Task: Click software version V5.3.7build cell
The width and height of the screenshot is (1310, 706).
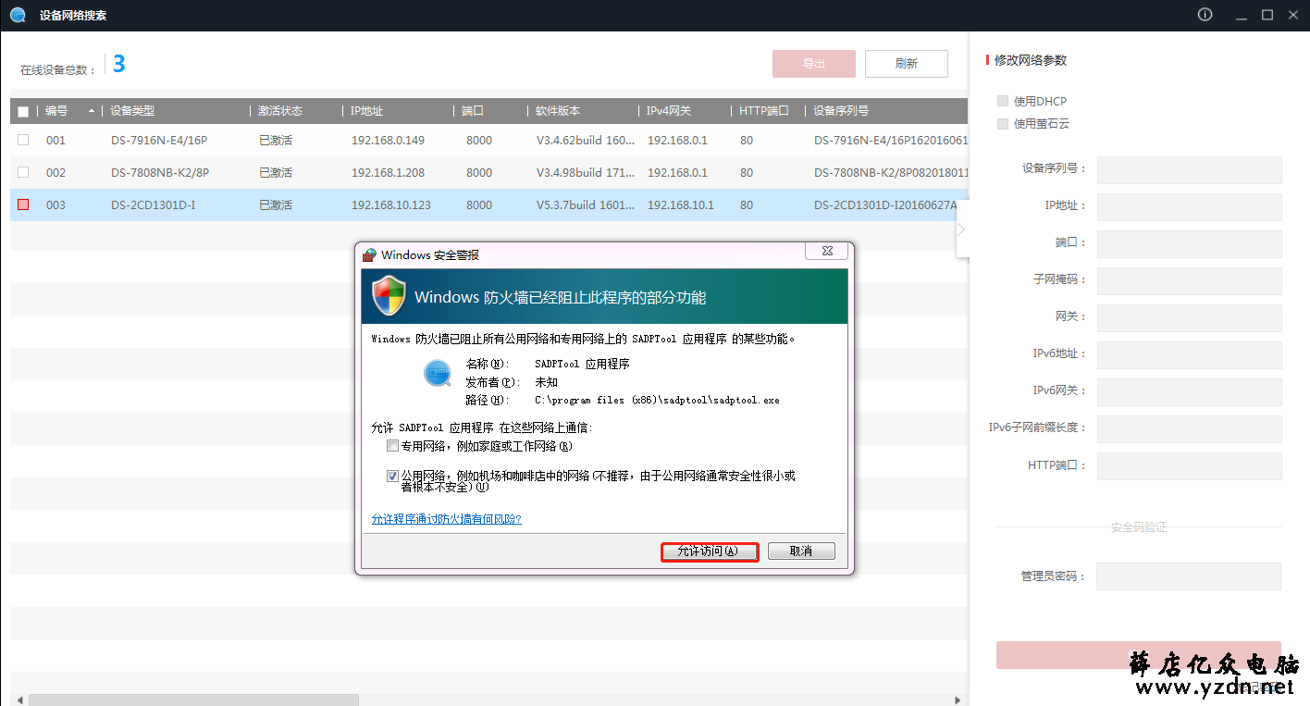Action: pos(586,205)
